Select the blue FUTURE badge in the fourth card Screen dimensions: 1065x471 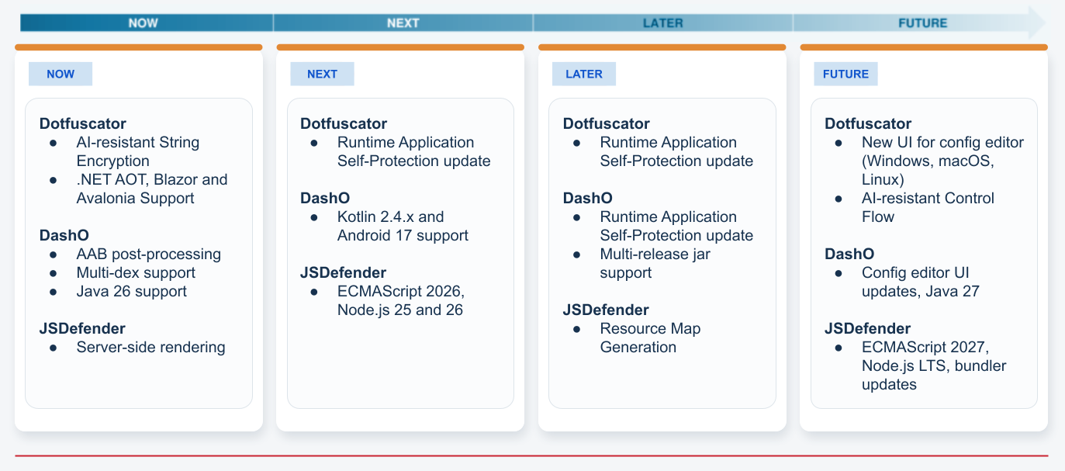coord(845,74)
